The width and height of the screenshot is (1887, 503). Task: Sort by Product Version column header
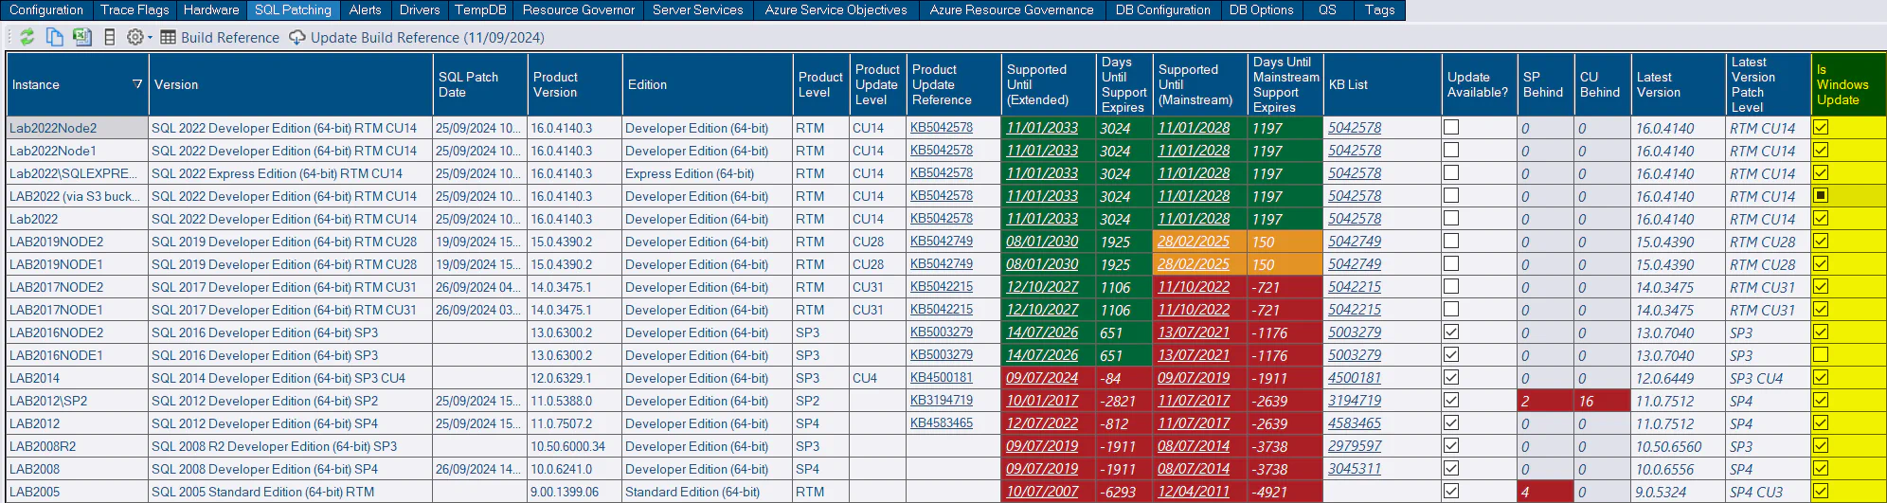(575, 84)
